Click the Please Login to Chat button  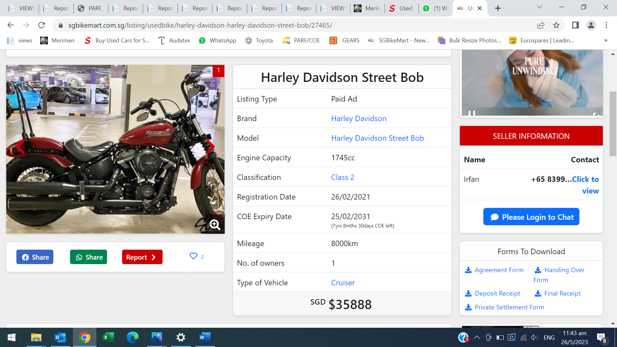(x=531, y=217)
